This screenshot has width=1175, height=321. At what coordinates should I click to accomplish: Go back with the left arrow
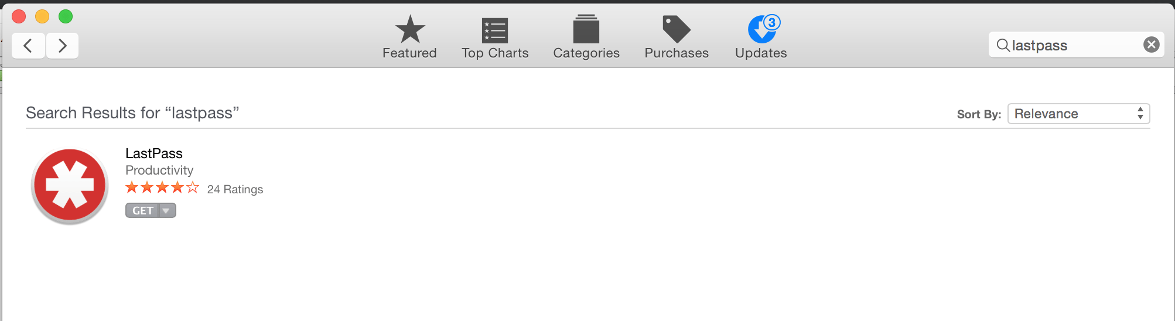(x=28, y=45)
